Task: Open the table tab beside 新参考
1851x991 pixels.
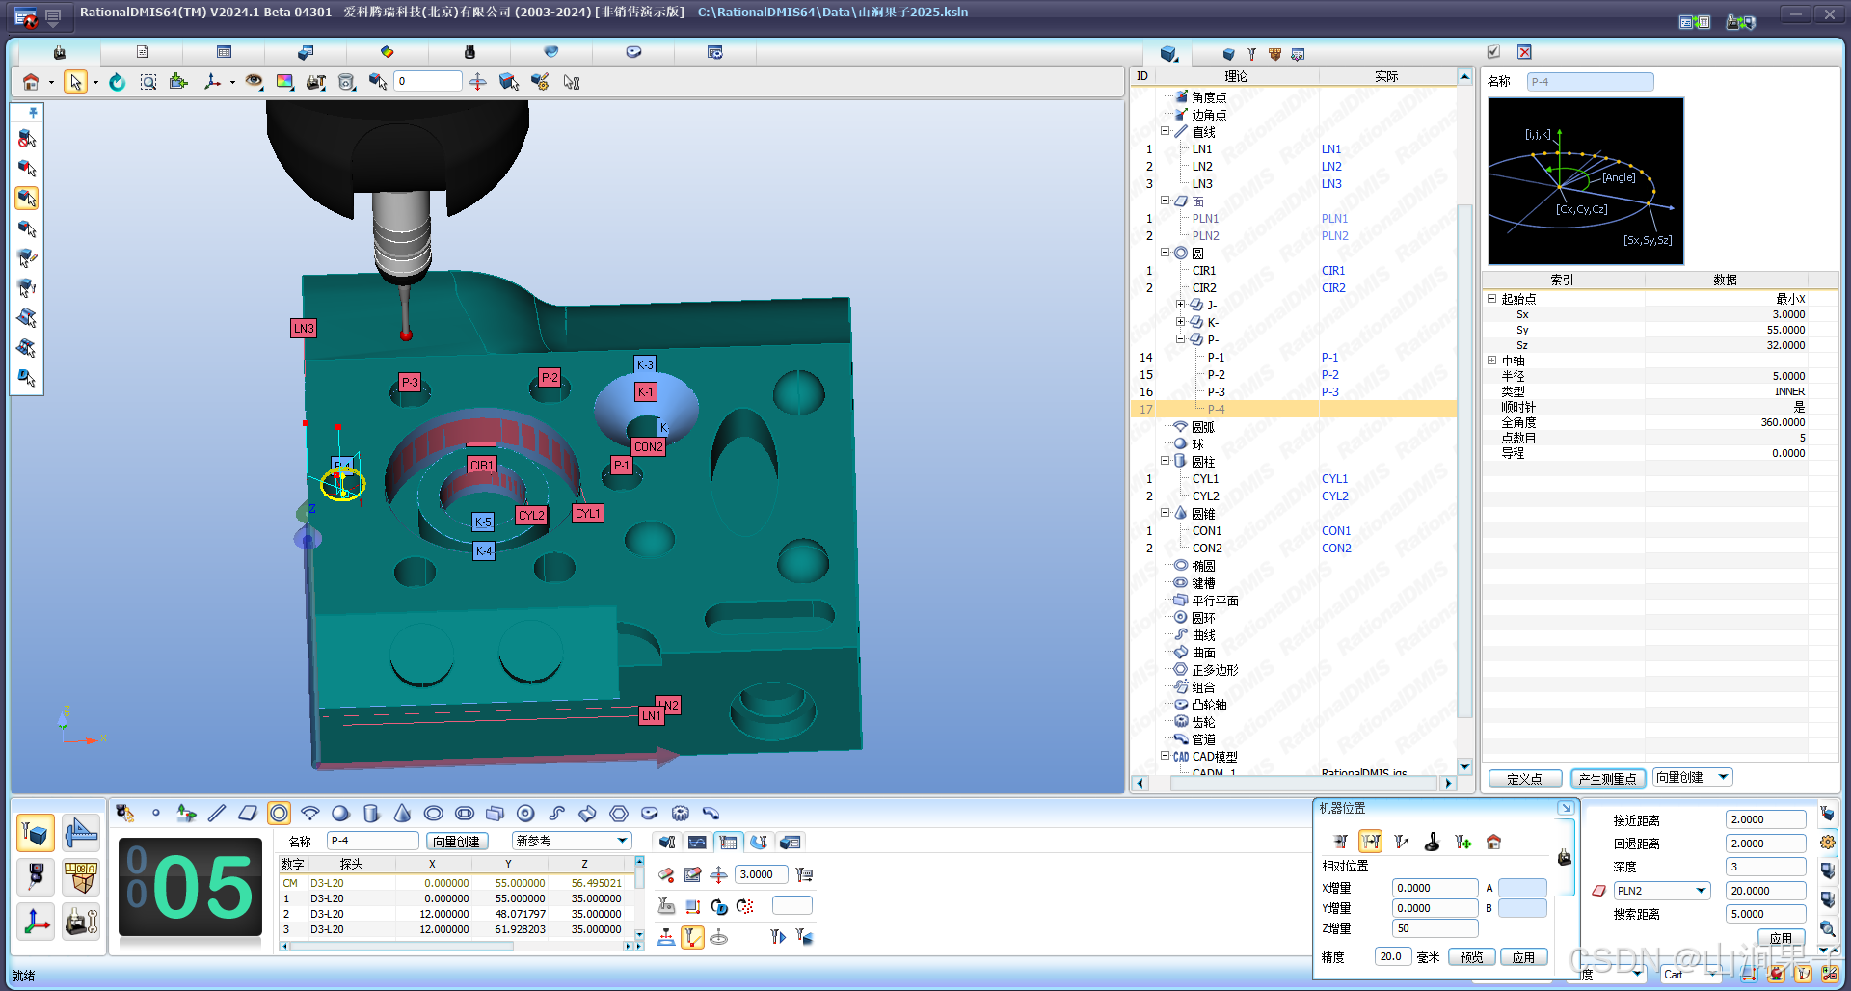Action: [728, 842]
